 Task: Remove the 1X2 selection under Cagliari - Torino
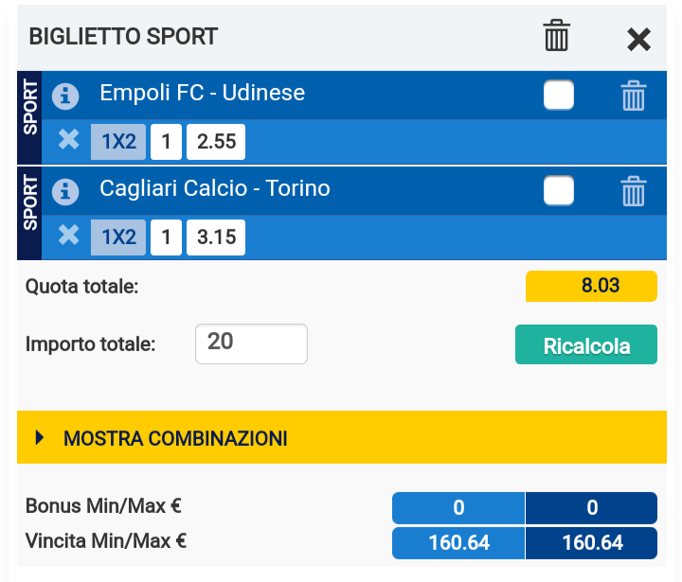click(x=68, y=236)
